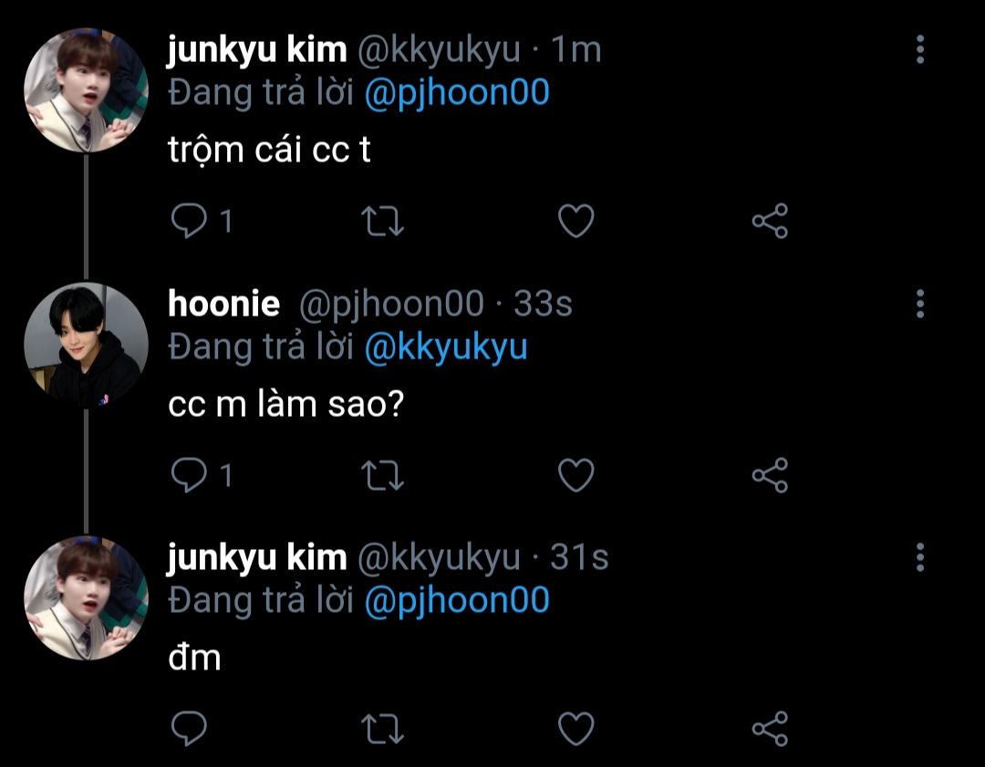This screenshot has width=985, height=767.
Task: Share the "đm" tweet
Action: pos(770,729)
